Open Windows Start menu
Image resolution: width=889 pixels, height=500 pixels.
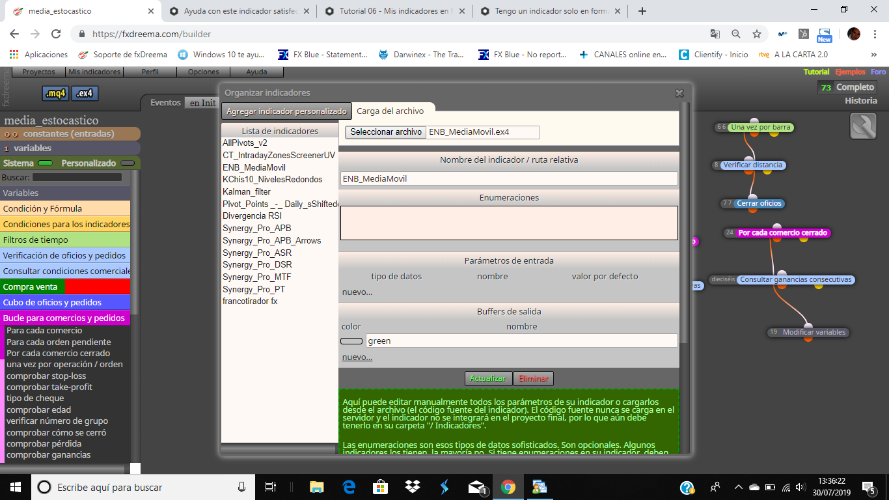coord(15,487)
